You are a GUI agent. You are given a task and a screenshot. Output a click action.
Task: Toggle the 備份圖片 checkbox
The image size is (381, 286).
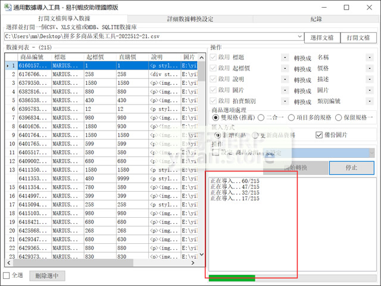pyautogui.click(x=318, y=135)
